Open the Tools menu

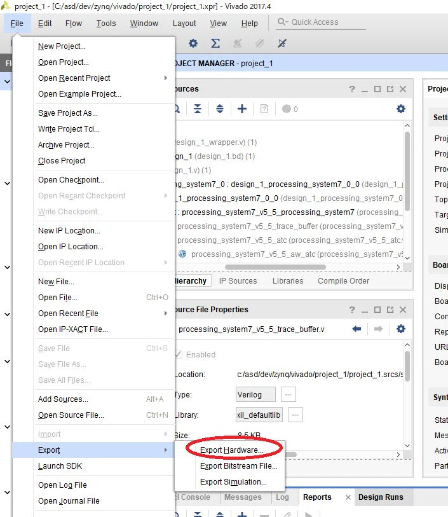click(106, 24)
